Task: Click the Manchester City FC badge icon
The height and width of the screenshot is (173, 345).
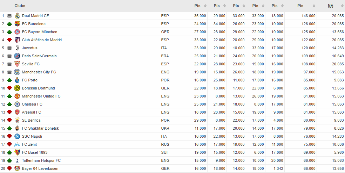Action: pyautogui.click(x=17, y=72)
